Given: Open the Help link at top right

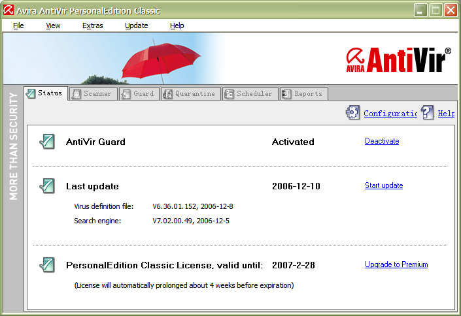Looking at the screenshot, I should (446, 114).
